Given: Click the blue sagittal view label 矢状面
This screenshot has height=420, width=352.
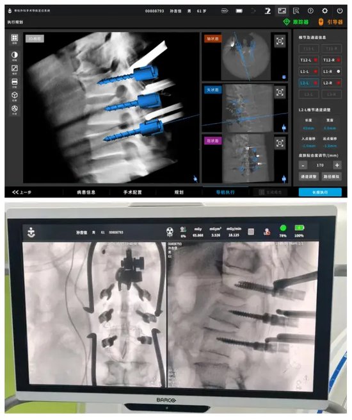Looking at the screenshot, I should click(x=212, y=90).
